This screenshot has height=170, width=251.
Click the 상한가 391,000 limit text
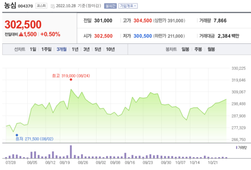169,20
